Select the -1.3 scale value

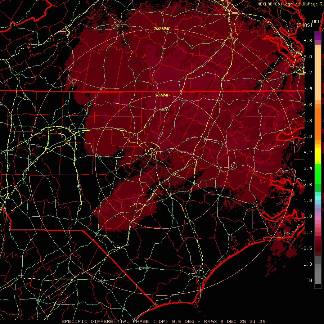(x=307, y=264)
